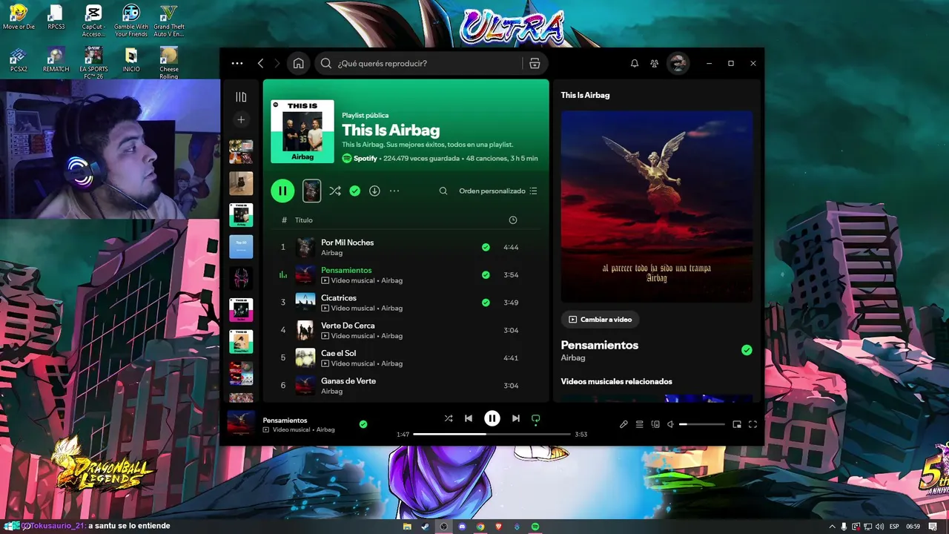Open the Pensamientos title in the right panel

pyautogui.click(x=599, y=345)
